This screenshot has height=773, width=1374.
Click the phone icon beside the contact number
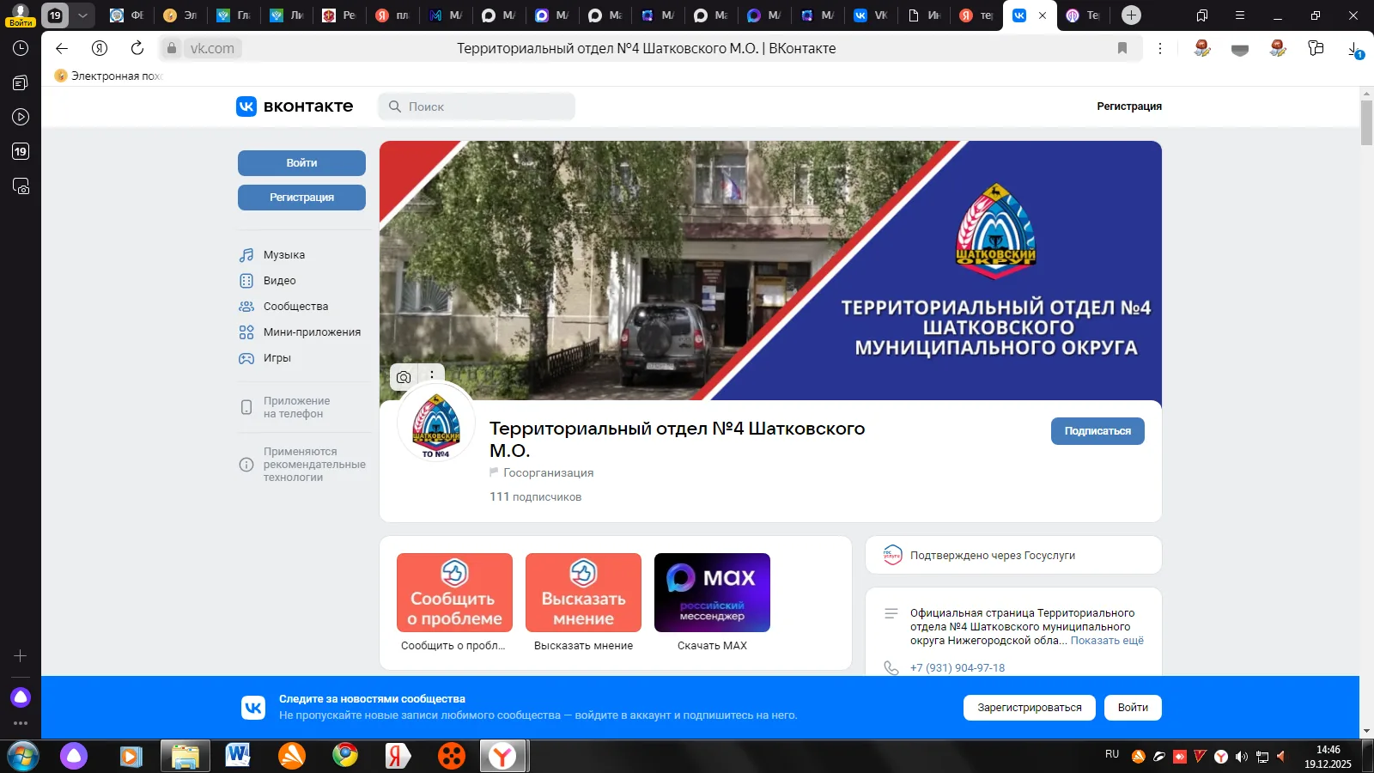pyautogui.click(x=891, y=668)
